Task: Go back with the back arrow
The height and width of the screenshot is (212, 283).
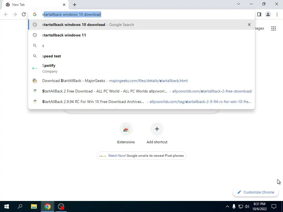Action: (x=6, y=14)
